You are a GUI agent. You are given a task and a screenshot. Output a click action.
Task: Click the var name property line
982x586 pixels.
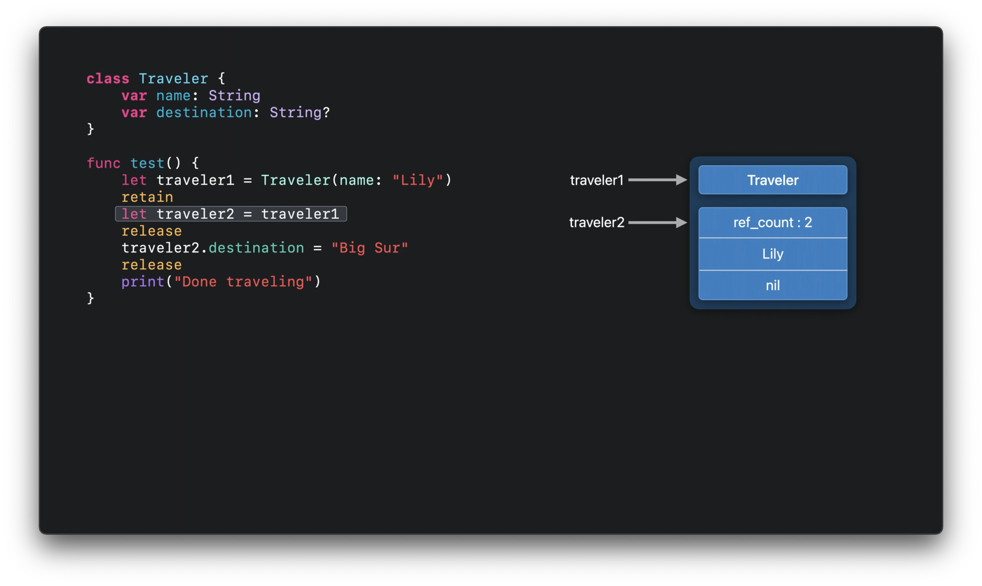[x=190, y=95]
